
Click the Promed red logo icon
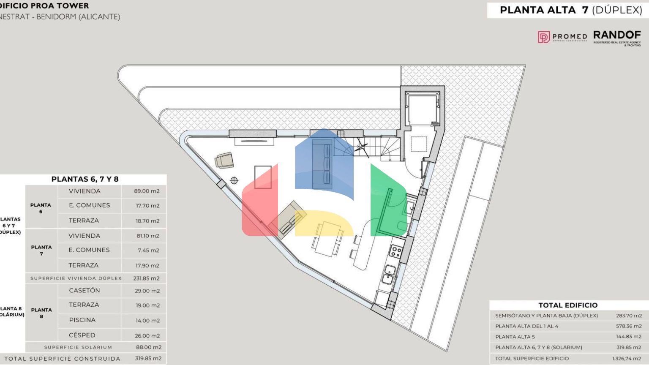click(543, 37)
